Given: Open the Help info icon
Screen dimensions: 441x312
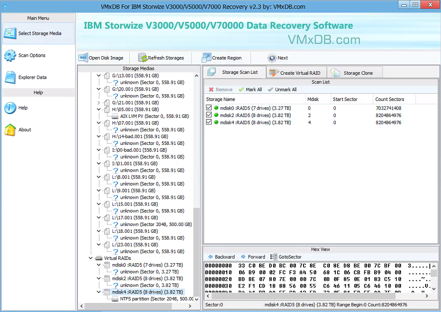Looking at the screenshot, I should [10, 108].
